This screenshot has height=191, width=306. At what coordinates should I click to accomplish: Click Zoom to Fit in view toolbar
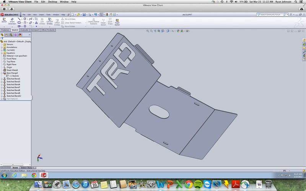coord(148,31)
